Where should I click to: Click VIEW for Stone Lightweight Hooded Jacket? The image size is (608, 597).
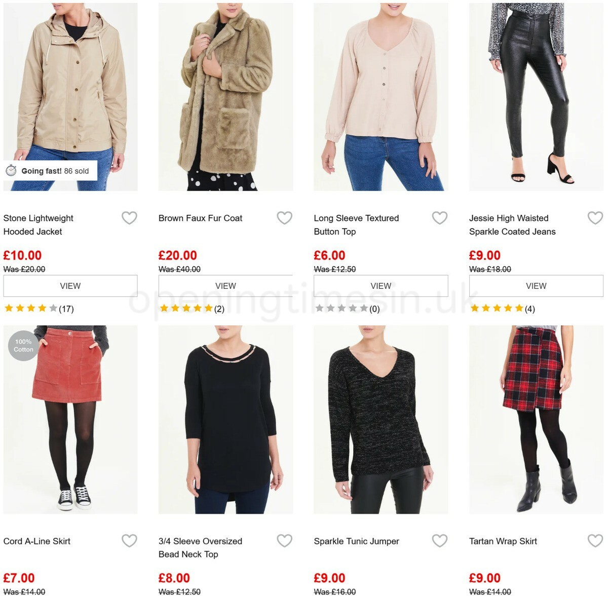pyautogui.click(x=70, y=285)
